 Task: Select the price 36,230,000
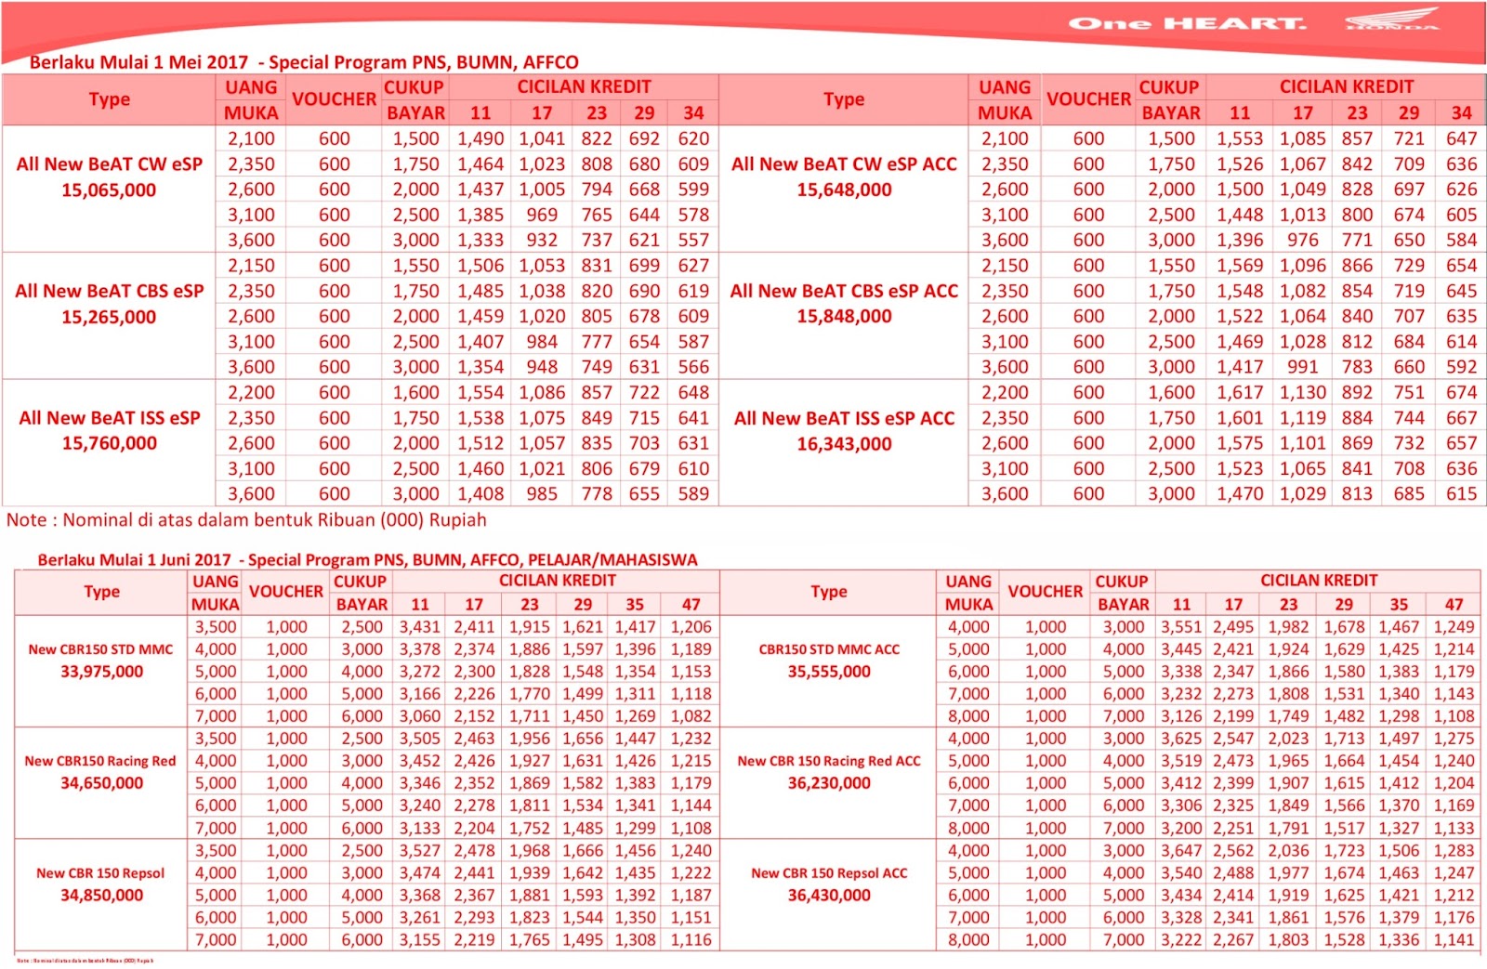click(829, 783)
